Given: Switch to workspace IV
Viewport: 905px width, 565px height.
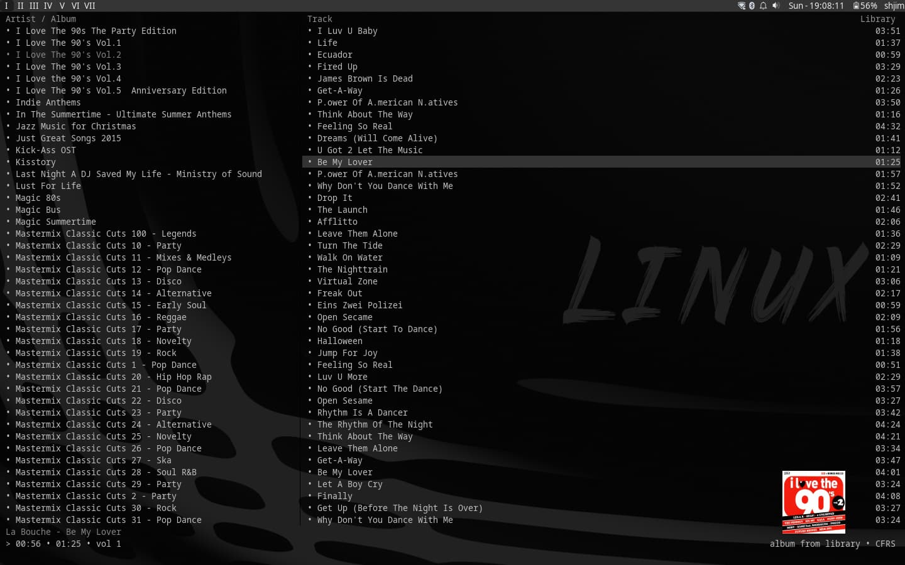Looking at the screenshot, I should tap(48, 6).
